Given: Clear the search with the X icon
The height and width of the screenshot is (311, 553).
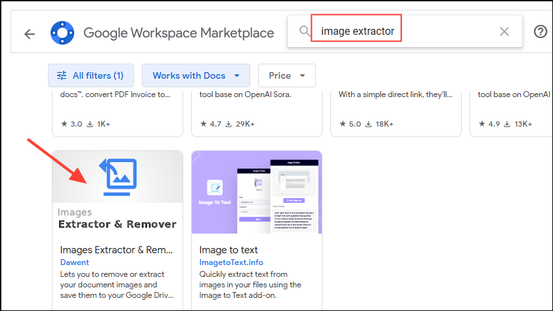Looking at the screenshot, I should (504, 31).
